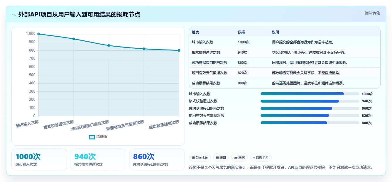Click the chart data point for 格式校验通过次数
The height and width of the screenshot is (182, 392).
pyautogui.click(x=74, y=39)
